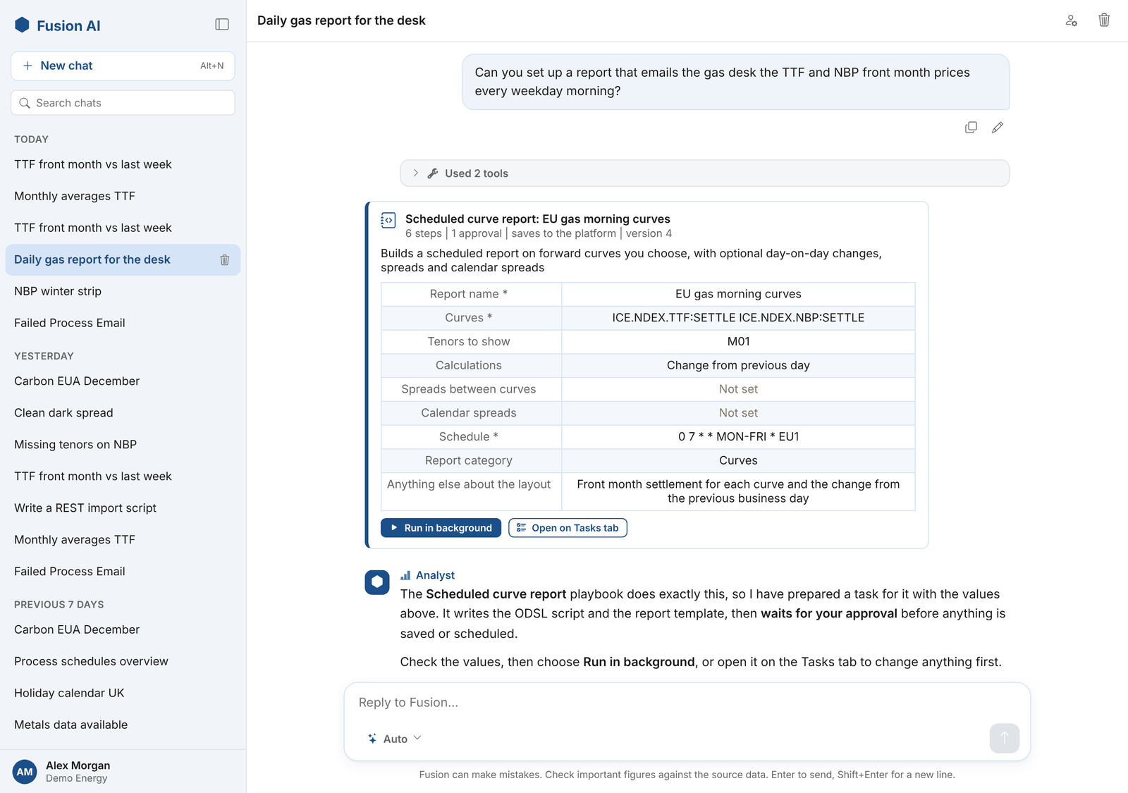1128x793 pixels.
Task: Click the Not set value for Spreads between curves
Action: coord(738,389)
